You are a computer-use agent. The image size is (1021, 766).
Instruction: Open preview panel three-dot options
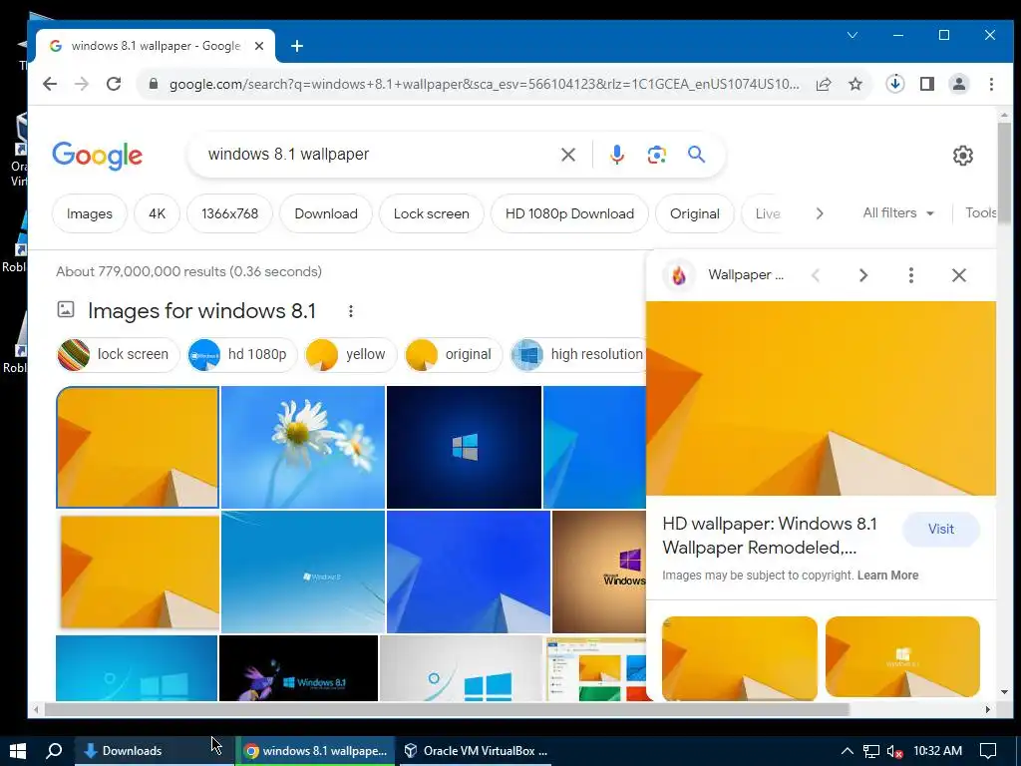click(911, 275)
